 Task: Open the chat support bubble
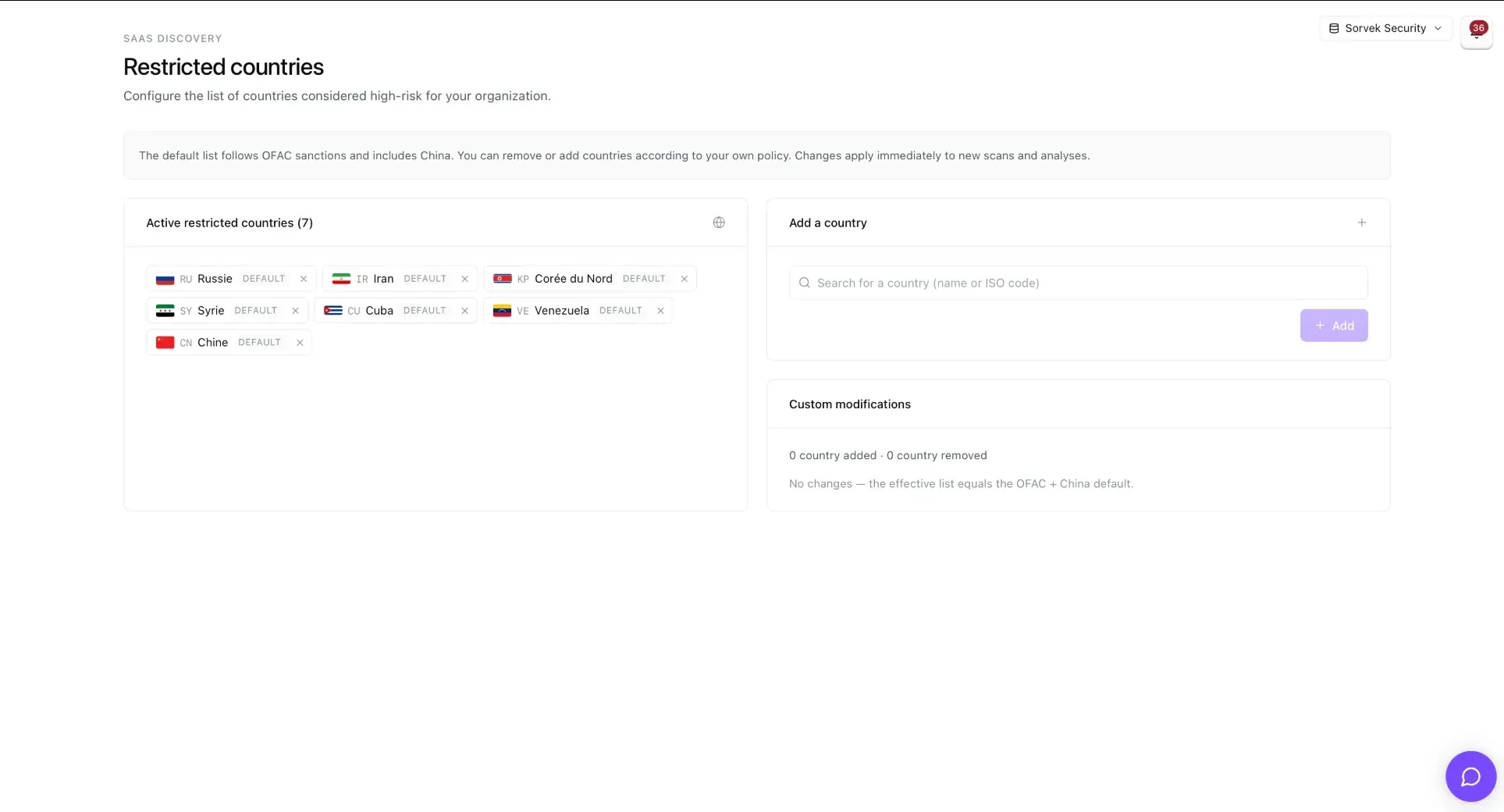point(1470,776)
